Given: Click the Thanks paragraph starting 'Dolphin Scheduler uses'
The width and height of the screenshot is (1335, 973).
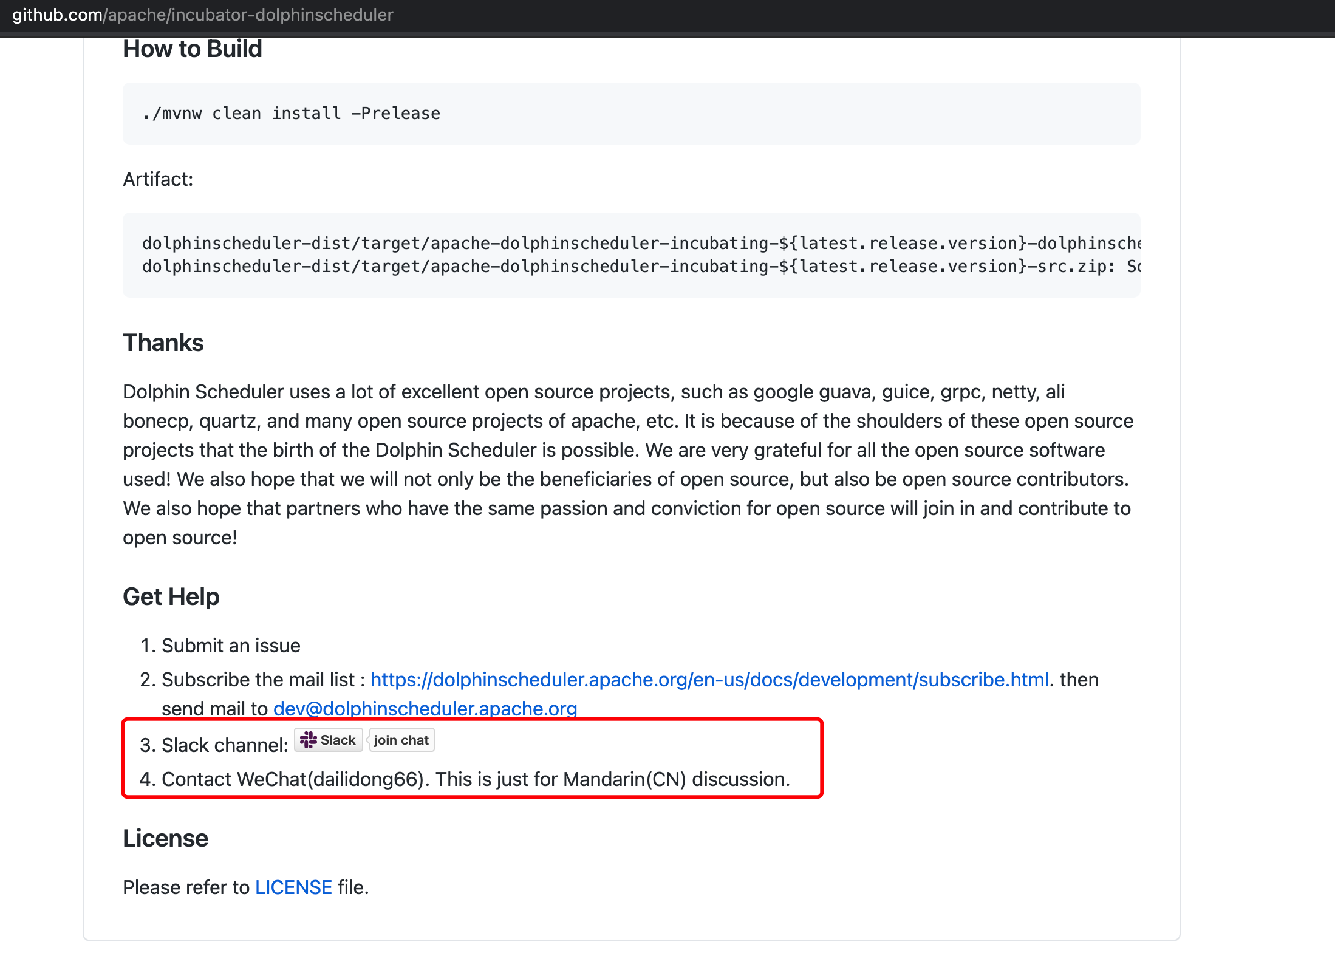Looking at the screenshot, I should [629, 465].
